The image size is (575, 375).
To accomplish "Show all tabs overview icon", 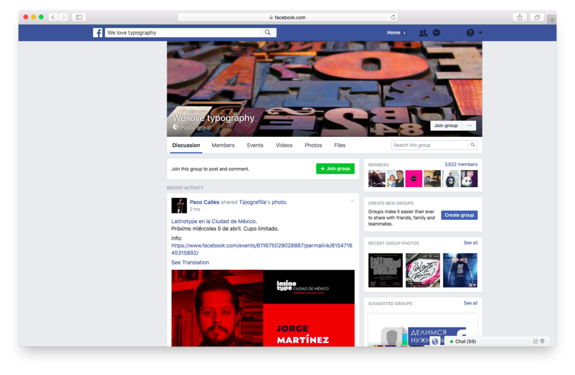I will click(x=537, y=17).
